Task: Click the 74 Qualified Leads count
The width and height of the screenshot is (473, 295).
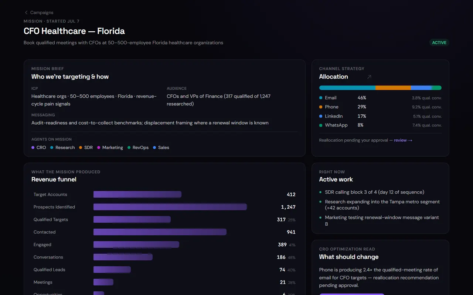Action: point(282,270)
